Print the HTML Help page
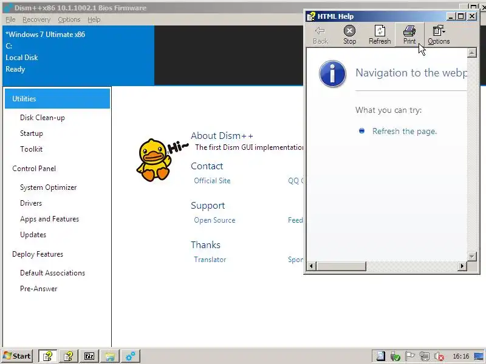This screenshot has height=364, width=486. tap(409, 35)
